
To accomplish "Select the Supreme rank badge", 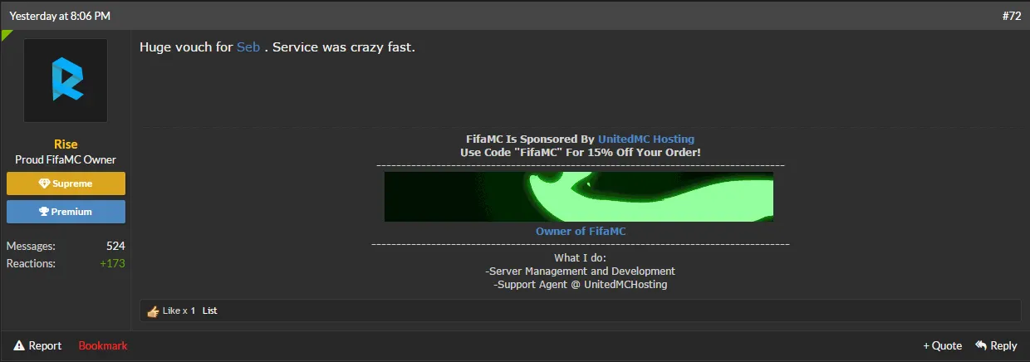I will tap(66, 183).
